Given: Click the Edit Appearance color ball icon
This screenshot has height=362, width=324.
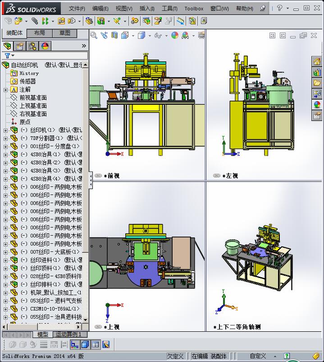Looking at the screenshot, I should (x=175, y=35).
